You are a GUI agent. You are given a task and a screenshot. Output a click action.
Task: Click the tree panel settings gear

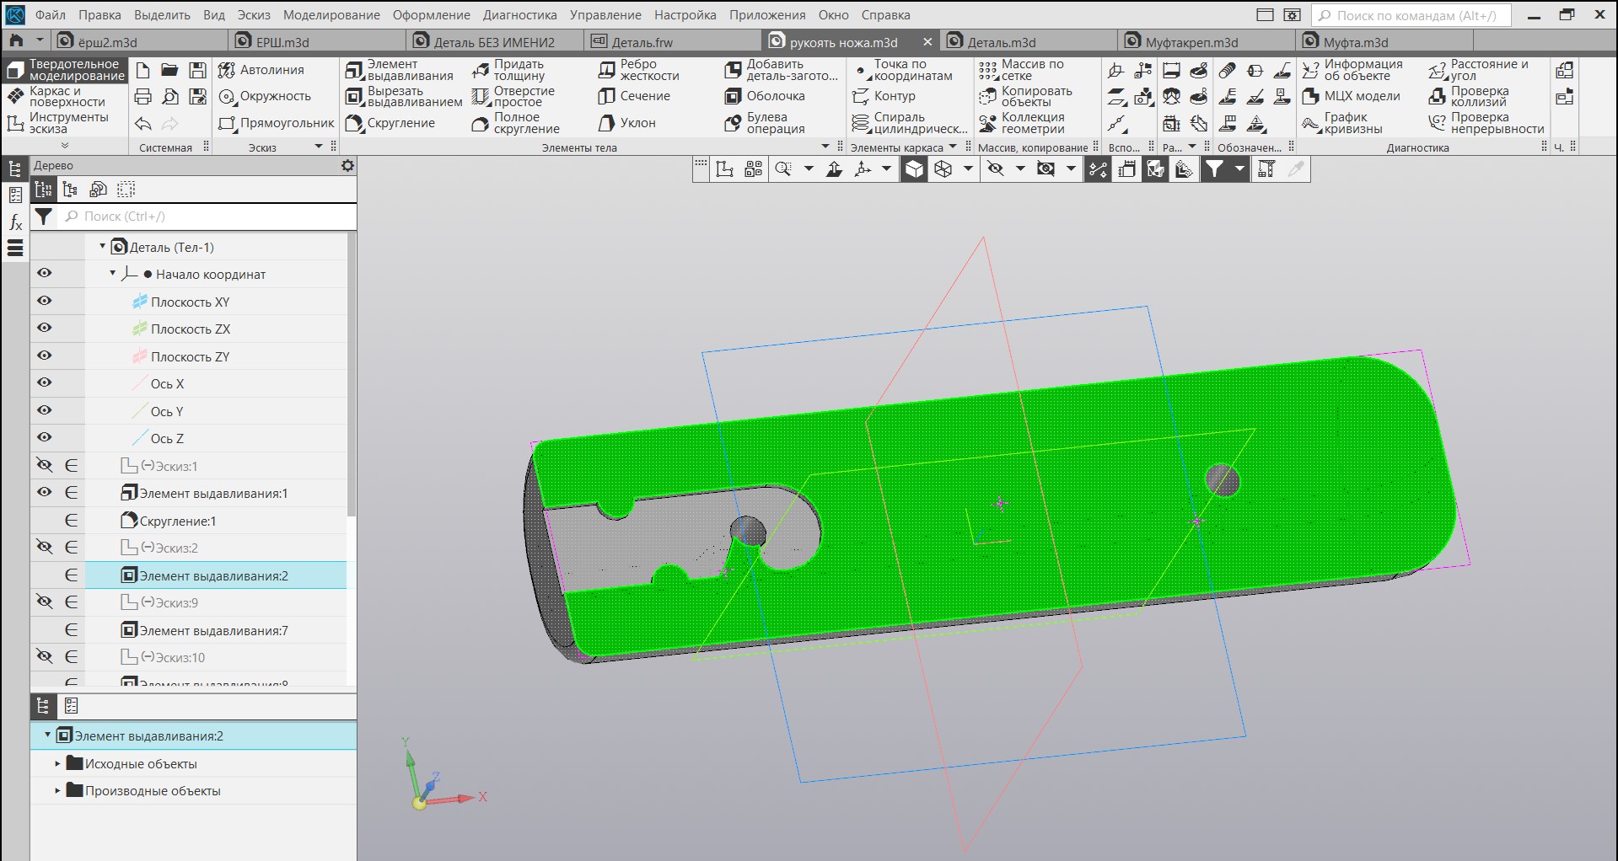(347, 165)
